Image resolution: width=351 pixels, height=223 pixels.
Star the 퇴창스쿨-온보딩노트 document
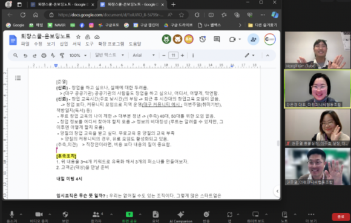(x=78, y=37)
